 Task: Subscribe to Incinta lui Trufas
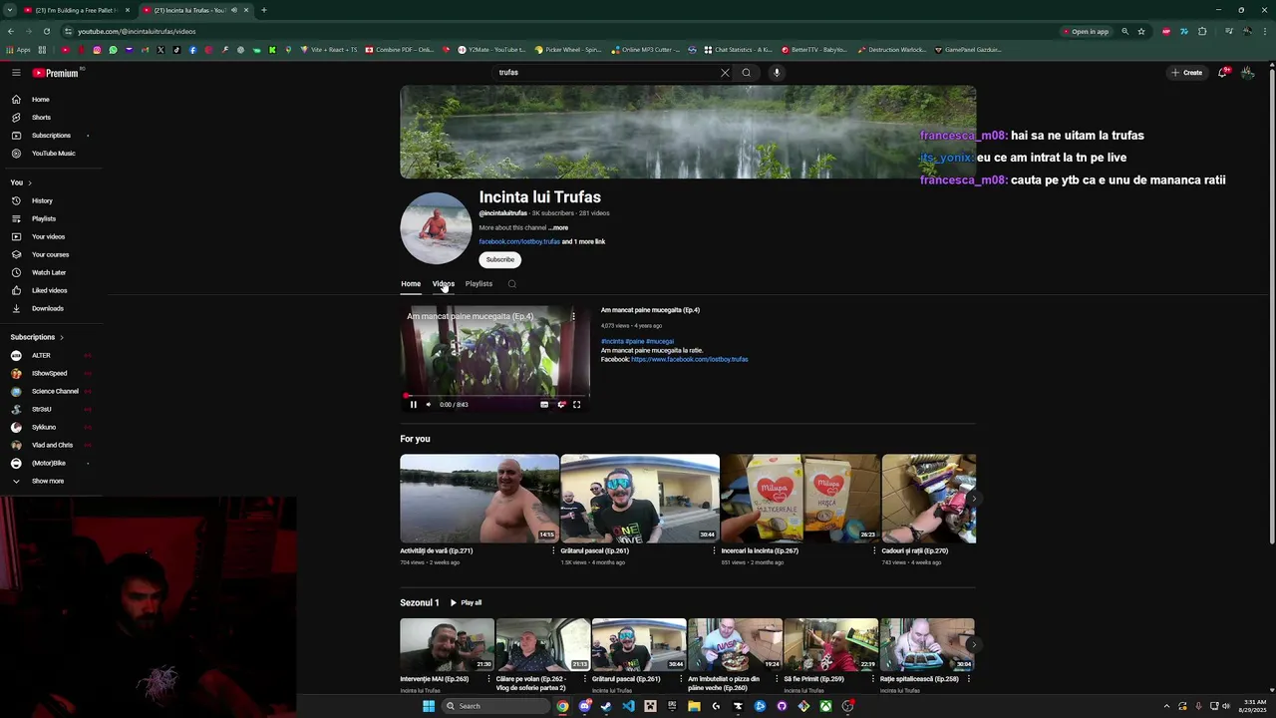coord(500,259)
